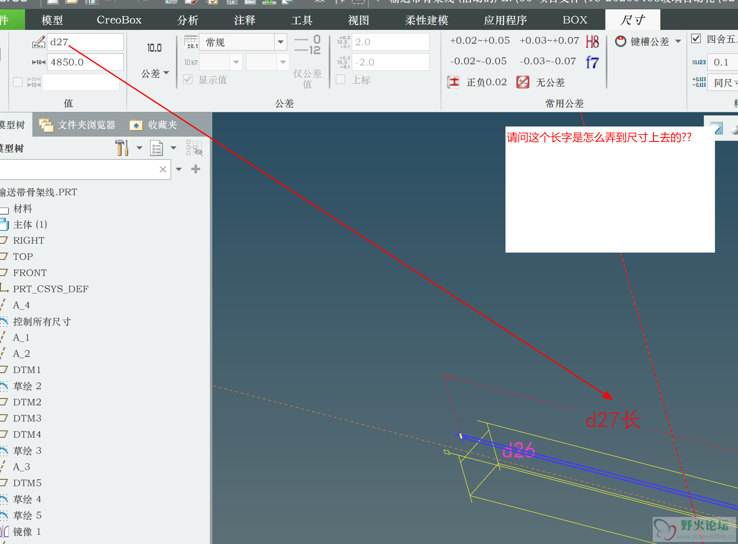Select 镜像 1 feature
This screenshot has width=738, height=544.
pos(27,531)
